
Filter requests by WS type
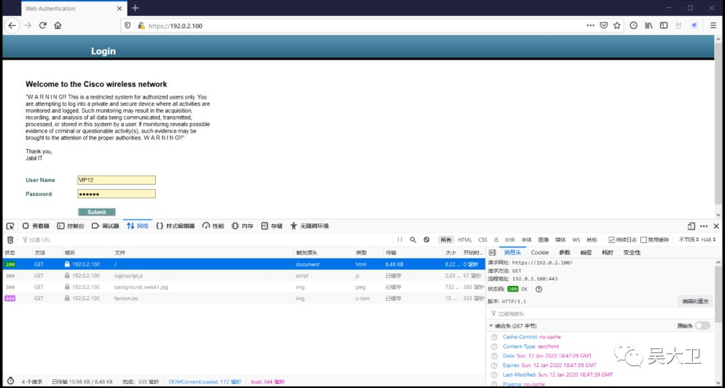(x=576, y=240)
